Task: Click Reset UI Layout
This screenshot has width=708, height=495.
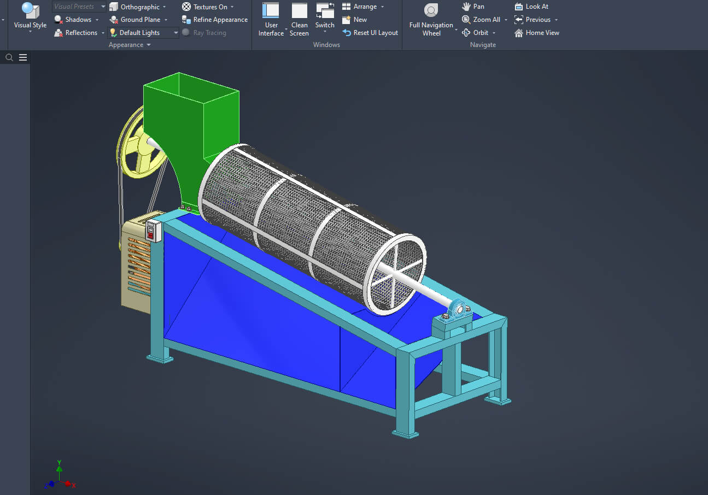Action: tap(370, 33)
